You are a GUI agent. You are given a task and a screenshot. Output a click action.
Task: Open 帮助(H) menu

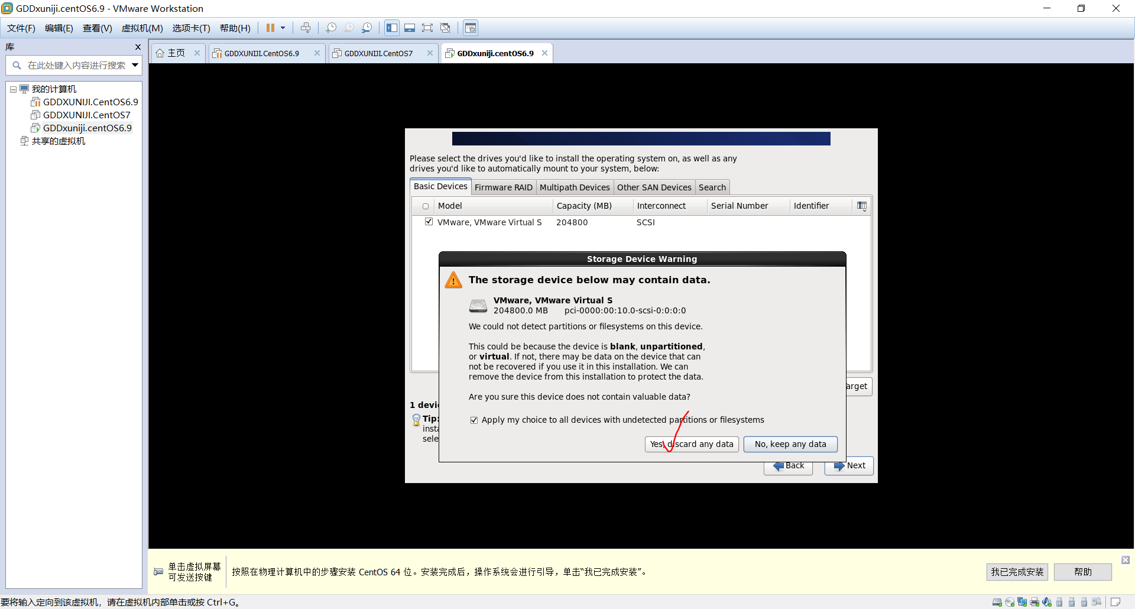(x=235, y=28)
